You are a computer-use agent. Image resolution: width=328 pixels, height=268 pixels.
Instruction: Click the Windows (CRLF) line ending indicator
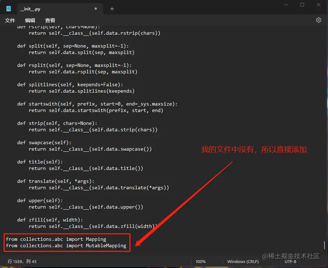click(243, 262)
